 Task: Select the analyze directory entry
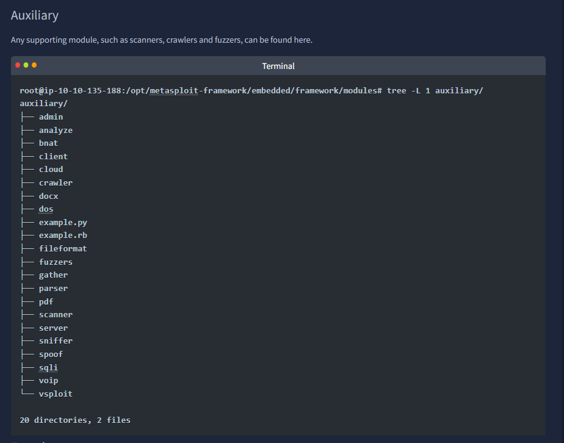coord(56,130)
